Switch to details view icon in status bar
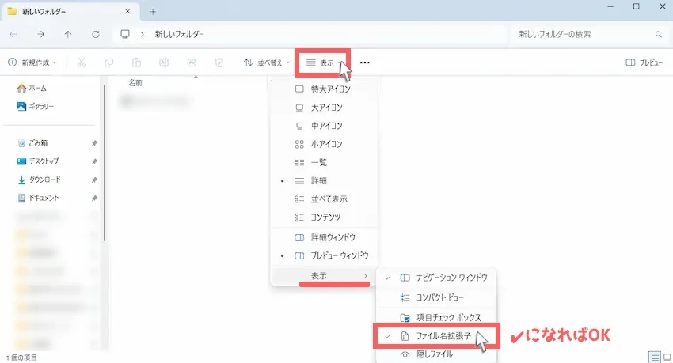673x363 pixels. (x=654, y=357)
